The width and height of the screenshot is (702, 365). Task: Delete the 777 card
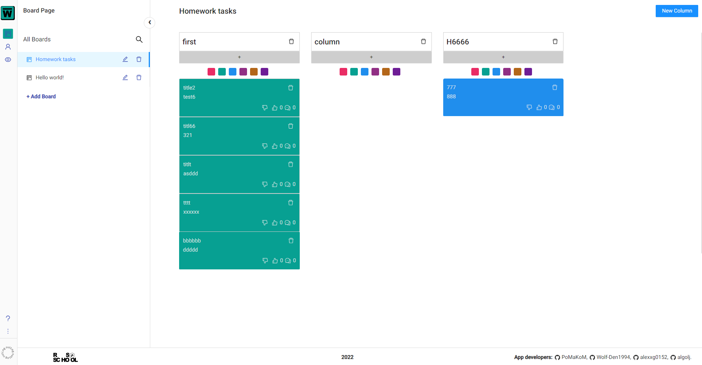555,87
